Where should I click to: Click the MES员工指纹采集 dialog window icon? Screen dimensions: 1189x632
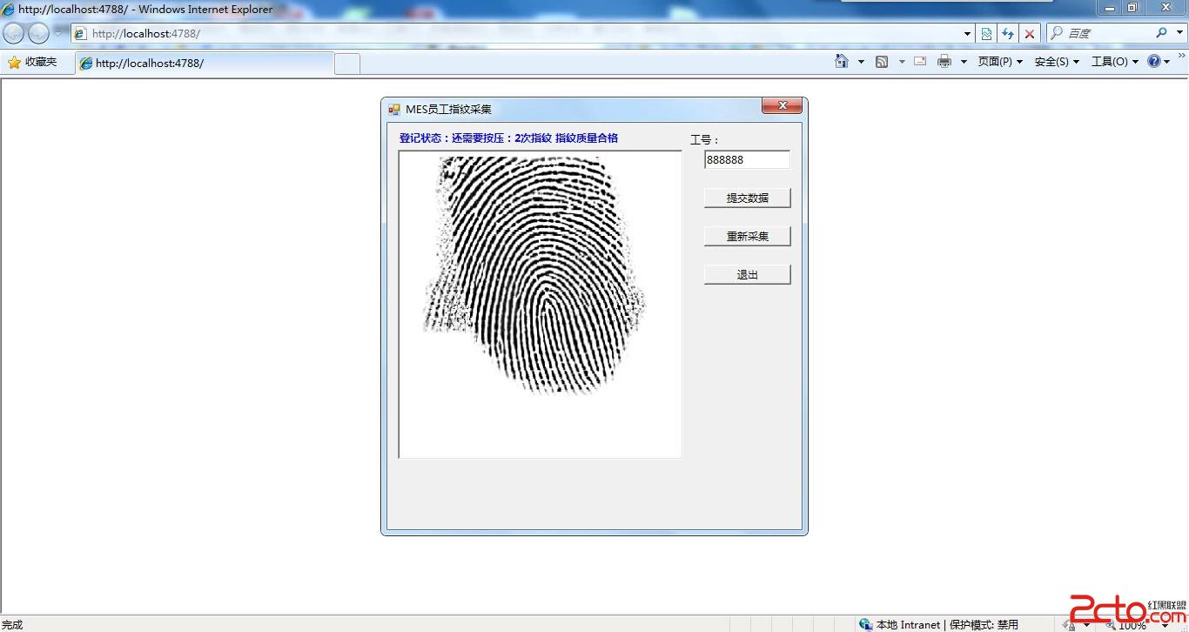tap(394, 110)
